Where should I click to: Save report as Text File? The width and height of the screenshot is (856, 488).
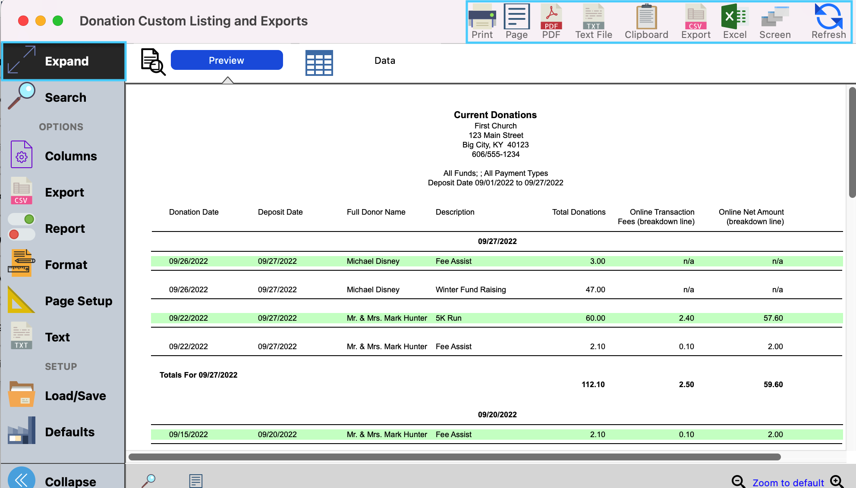pyautogui.click(x=593, y=16)
